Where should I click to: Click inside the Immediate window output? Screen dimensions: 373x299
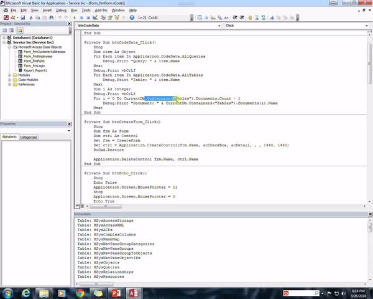(x=218, y=249)
